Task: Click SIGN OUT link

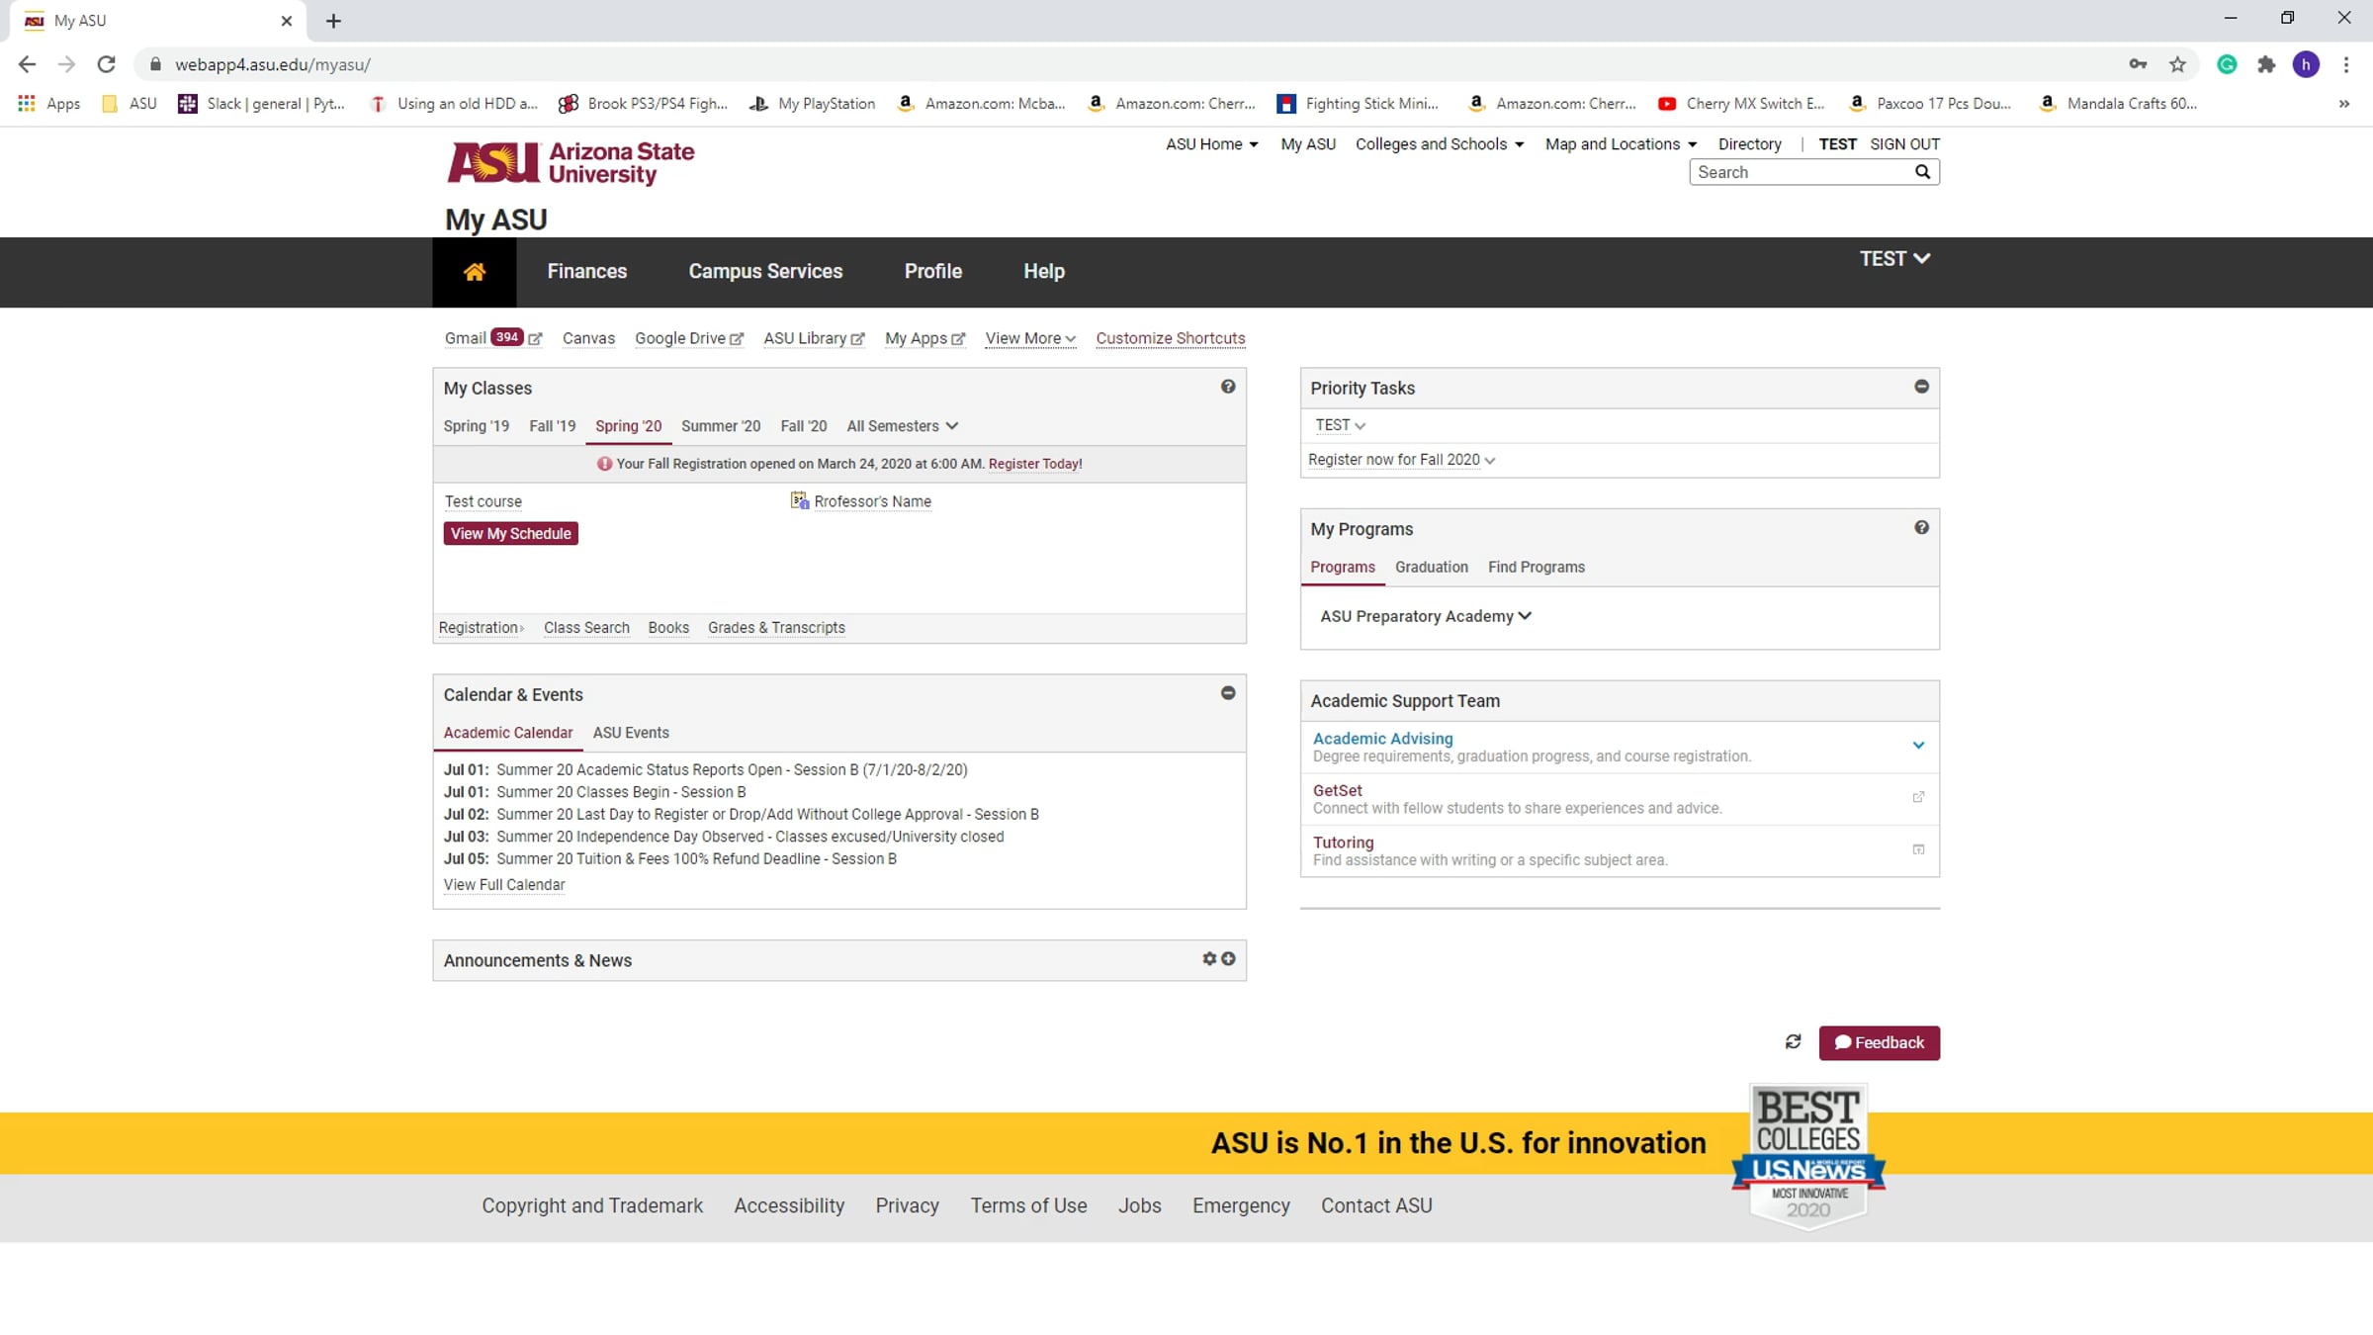Action: (1905, 144)
